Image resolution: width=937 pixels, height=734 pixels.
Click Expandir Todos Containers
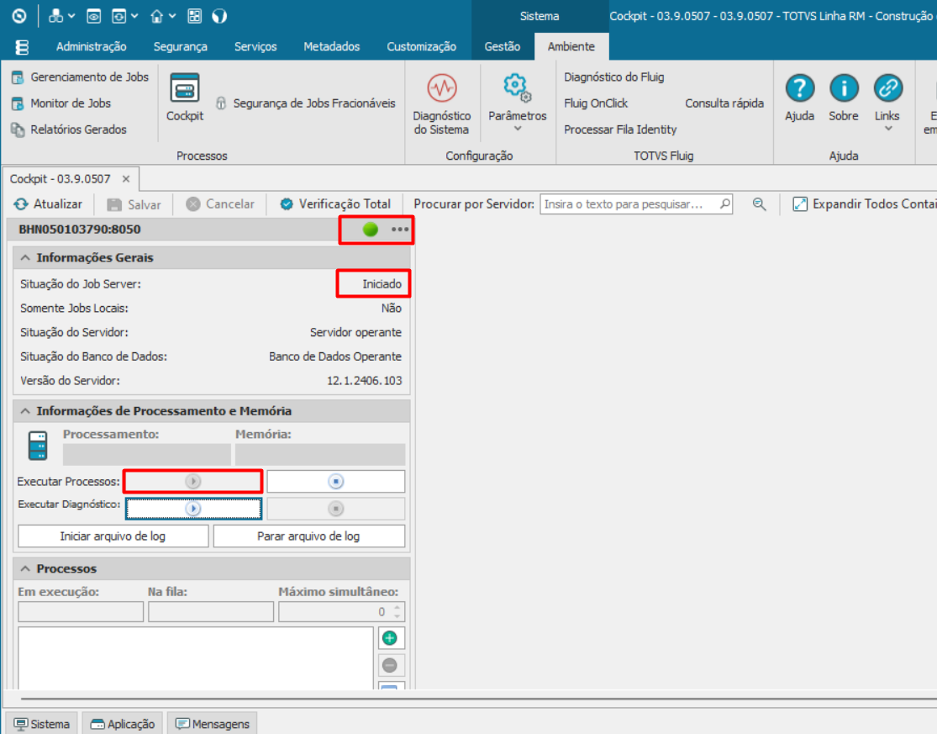click(x=864, y=204)
